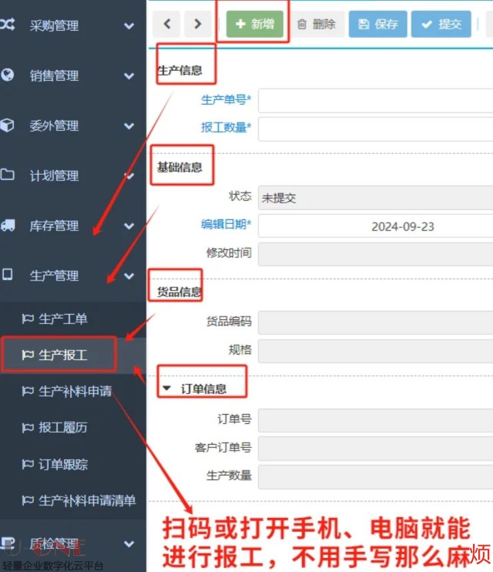The height and width of the screenshot is (572, 493).
Task: Click the 报工数量 label link
Action: click(x=226, y=127)
